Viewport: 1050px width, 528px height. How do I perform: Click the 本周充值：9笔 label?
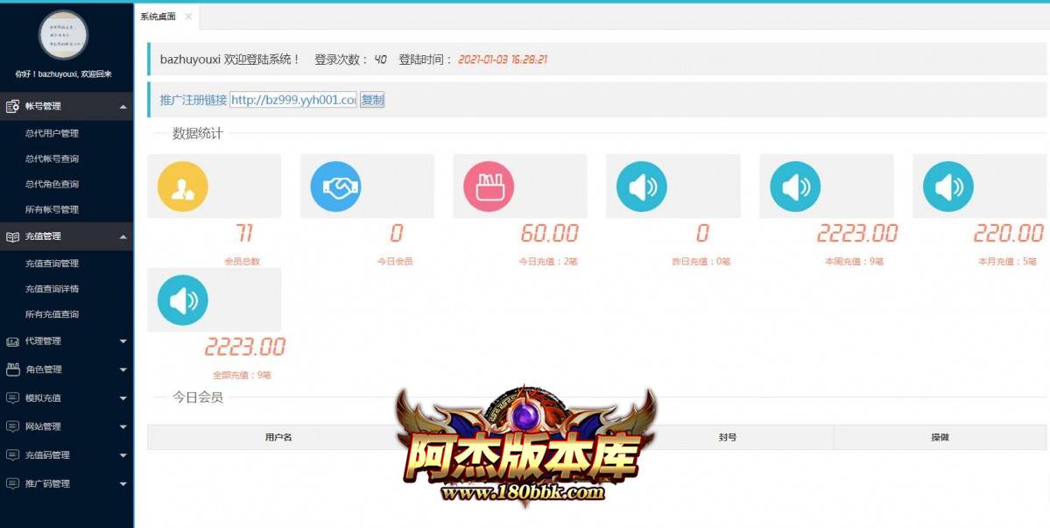pos(854,262)
